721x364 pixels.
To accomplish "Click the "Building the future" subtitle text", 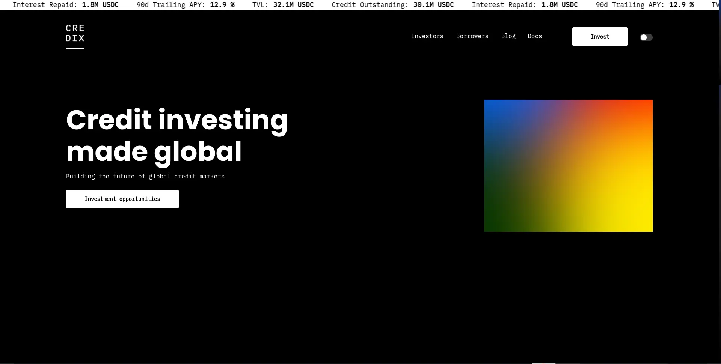I will pos(145,176).
